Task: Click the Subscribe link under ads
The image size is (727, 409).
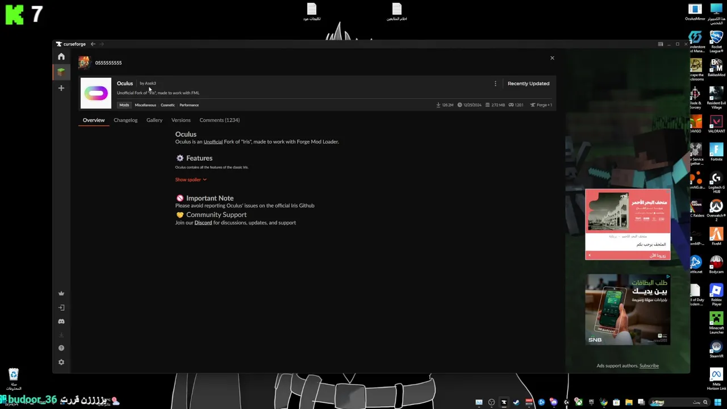Action: (x=649, y=366)
